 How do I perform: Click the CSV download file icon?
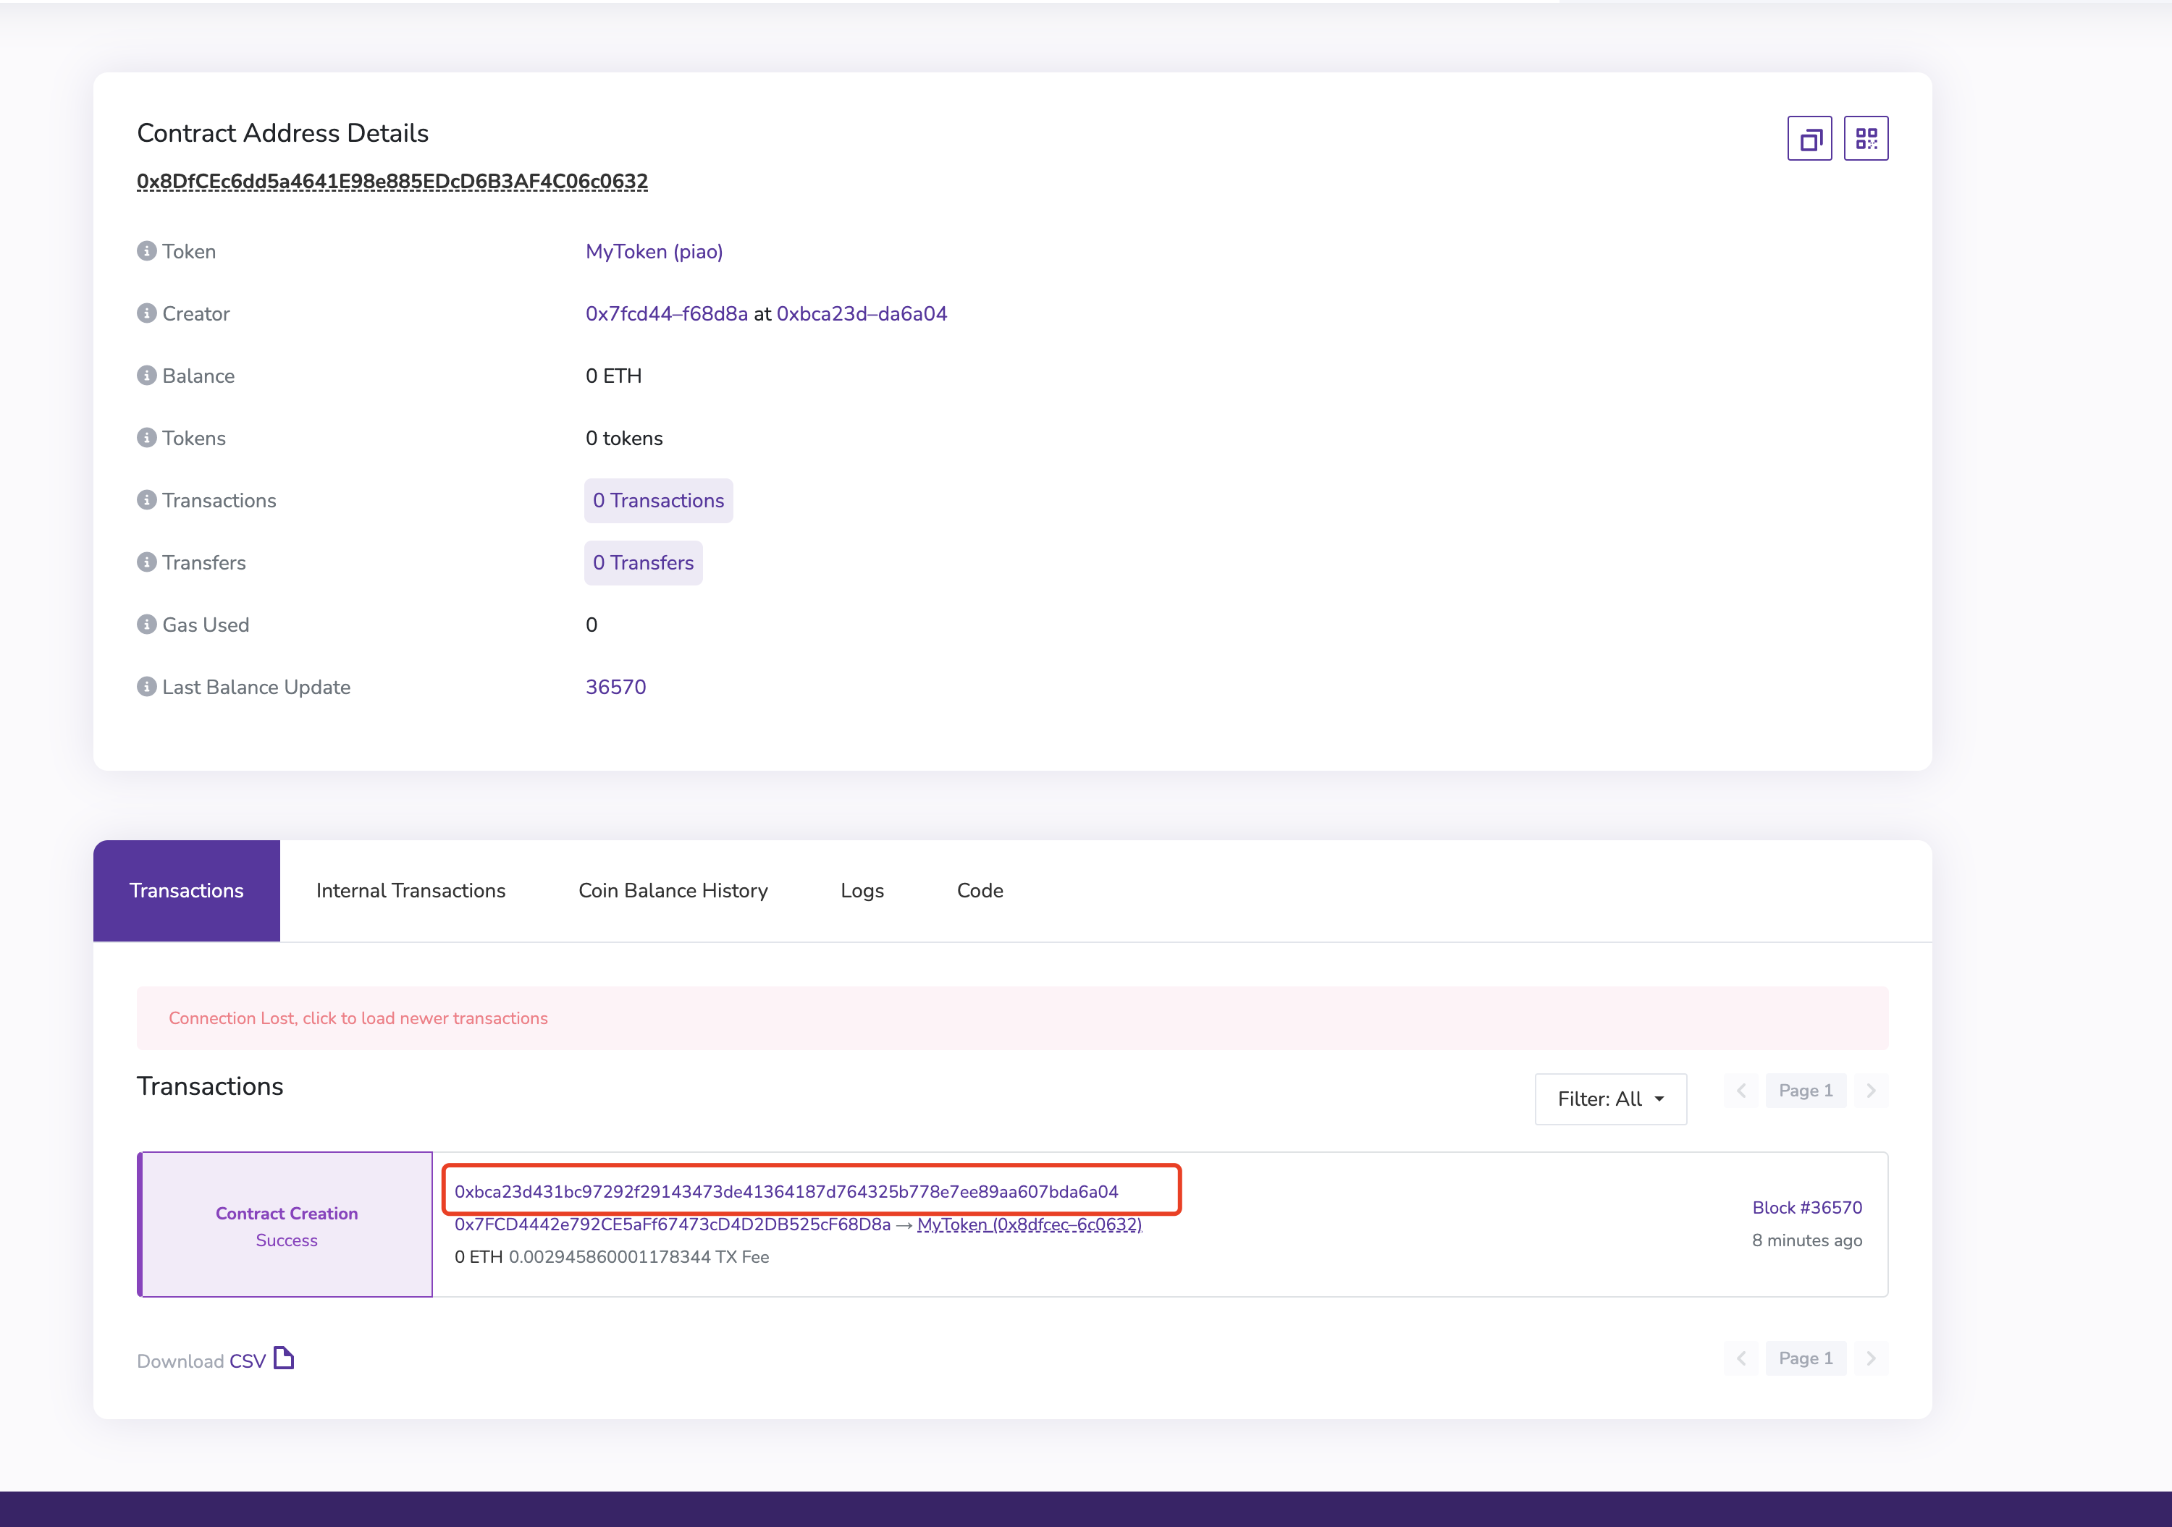coord(284,1358)
